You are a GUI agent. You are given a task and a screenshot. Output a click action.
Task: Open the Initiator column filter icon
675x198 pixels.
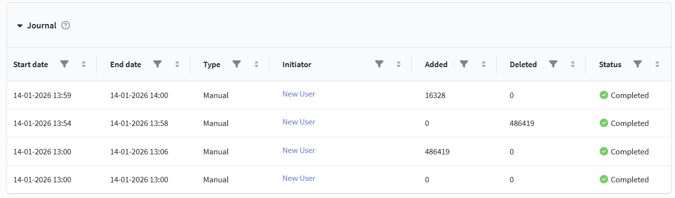tap(379, 64)
